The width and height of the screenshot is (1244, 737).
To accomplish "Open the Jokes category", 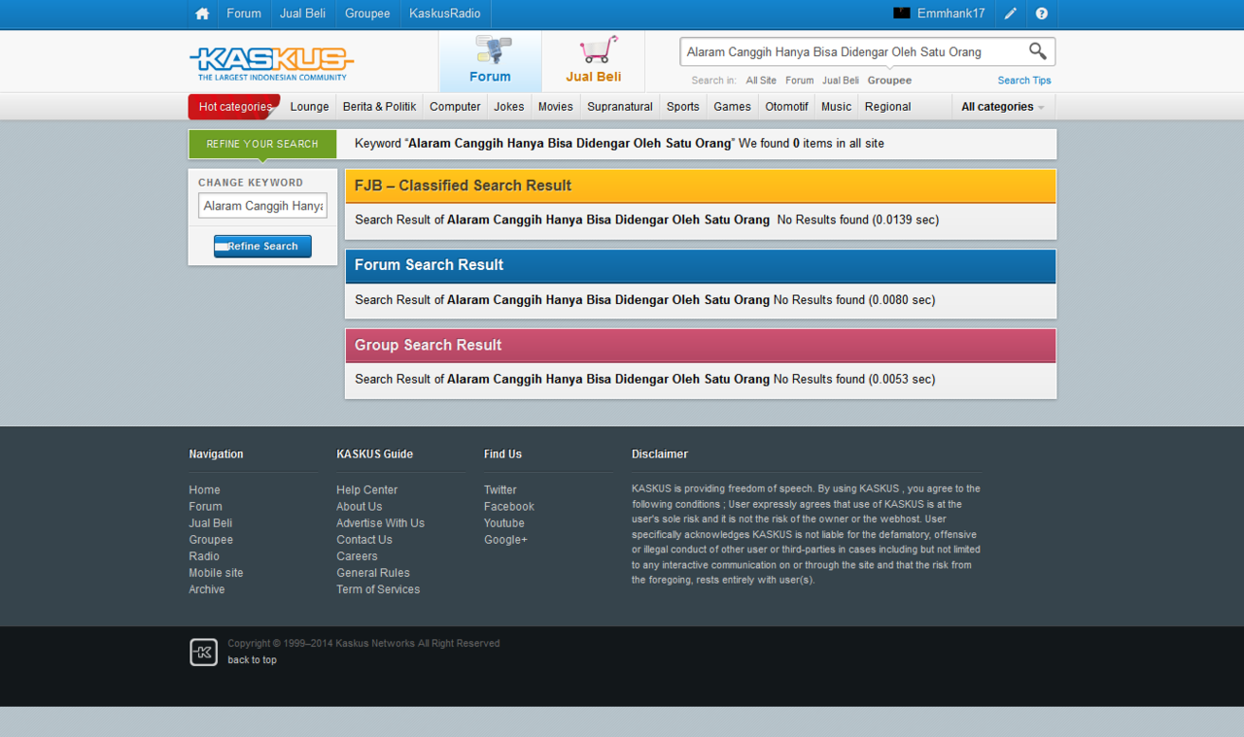I will (508, 107).
